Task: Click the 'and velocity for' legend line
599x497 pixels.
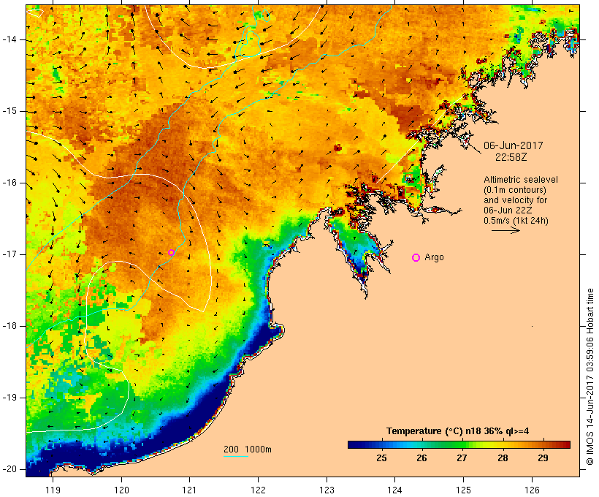Action: 515,200
